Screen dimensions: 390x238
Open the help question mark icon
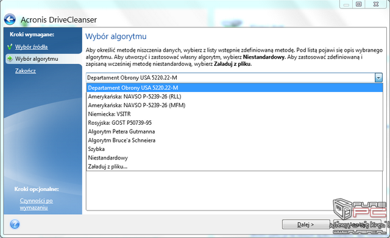point(15,225)
